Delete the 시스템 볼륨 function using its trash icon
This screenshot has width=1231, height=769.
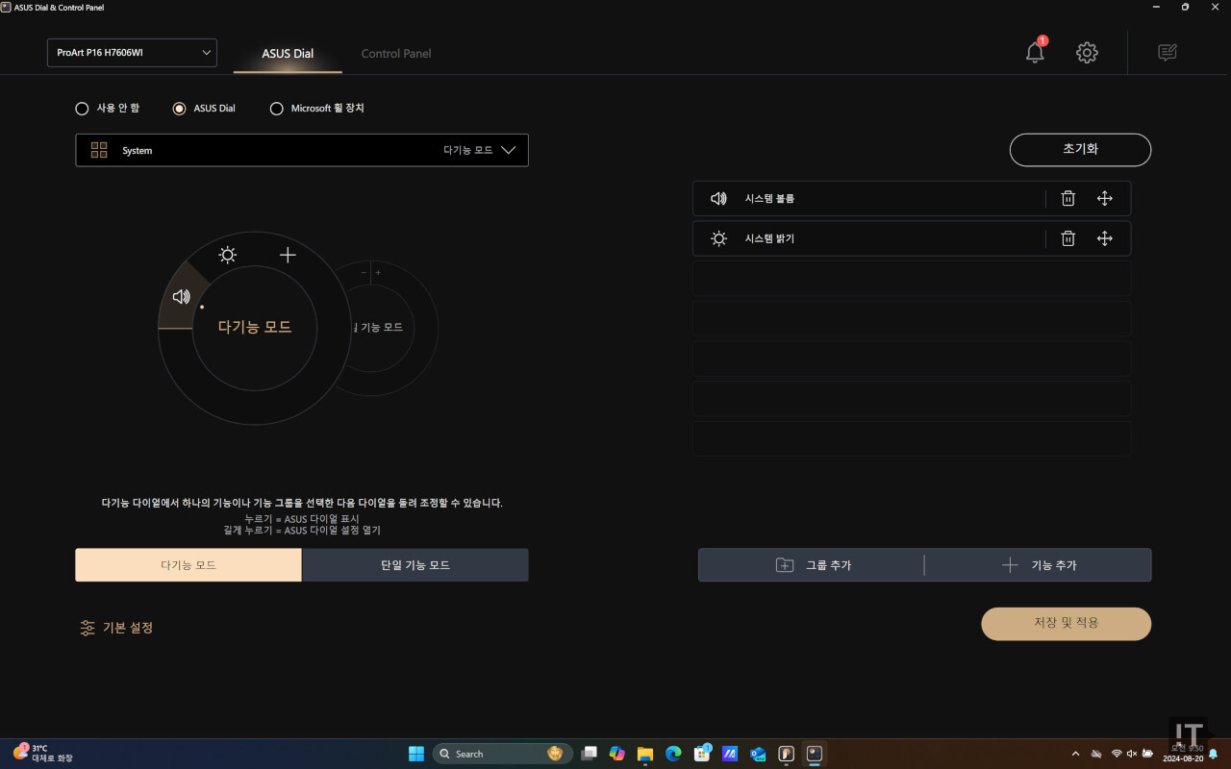point(1068,198)
